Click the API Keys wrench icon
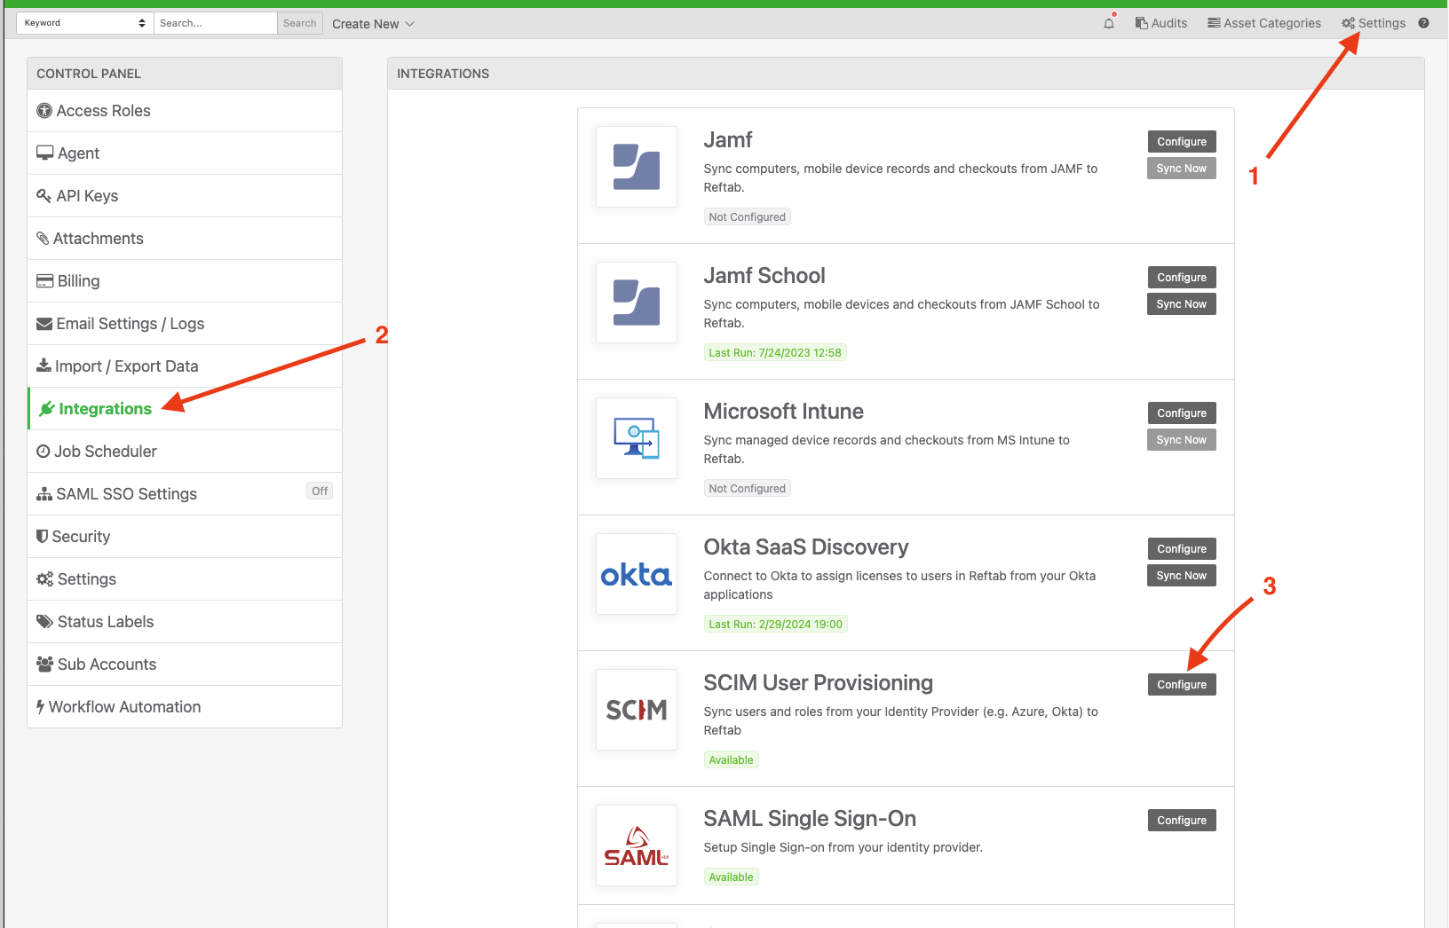1449x928 pixels. 44,195
